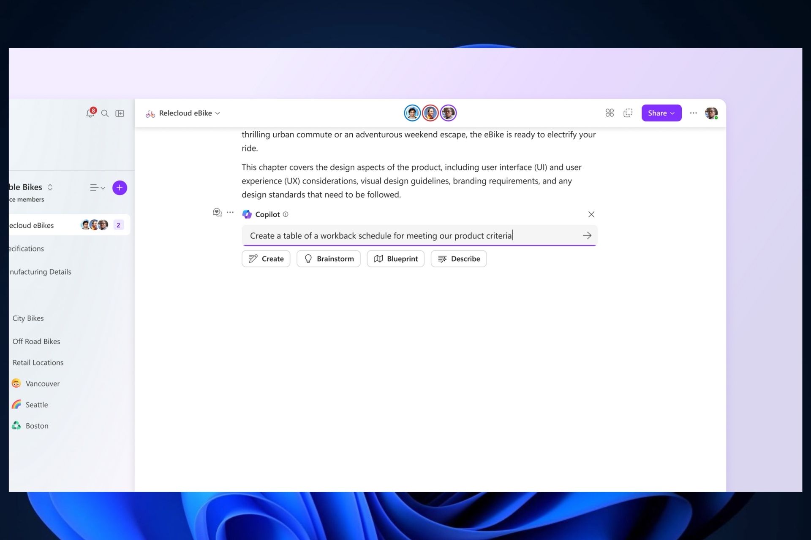This screenshot has height=540, width=811.
Task: Click the overlapping member avatars on eBikes row
Action: [95, 225]
